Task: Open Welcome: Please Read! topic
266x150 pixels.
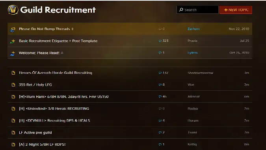Action: point(39,53)
